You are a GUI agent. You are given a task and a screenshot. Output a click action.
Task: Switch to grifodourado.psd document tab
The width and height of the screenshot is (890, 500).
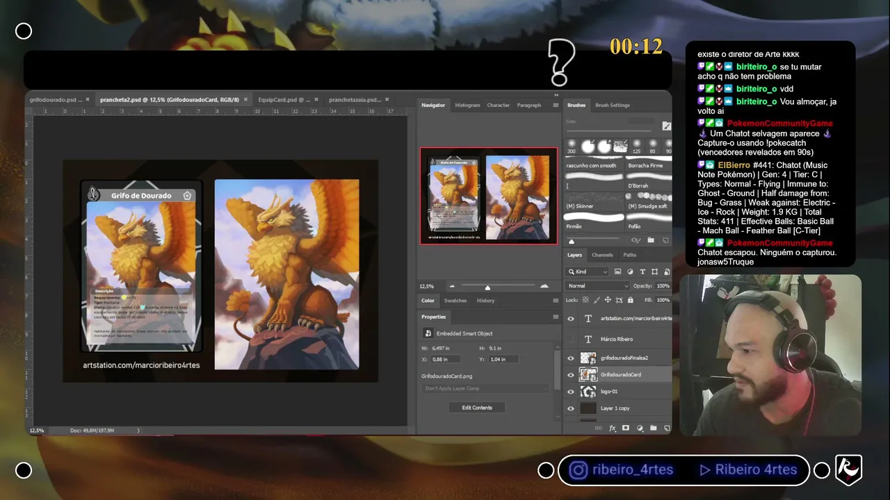tap(56, 100)
